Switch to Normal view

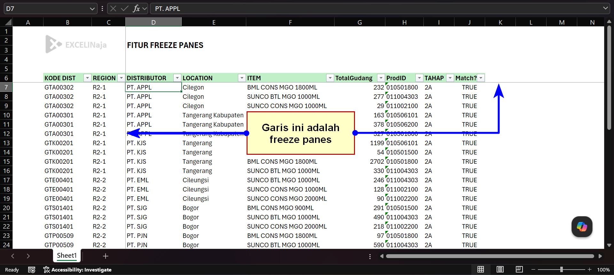tap(481, 270)
